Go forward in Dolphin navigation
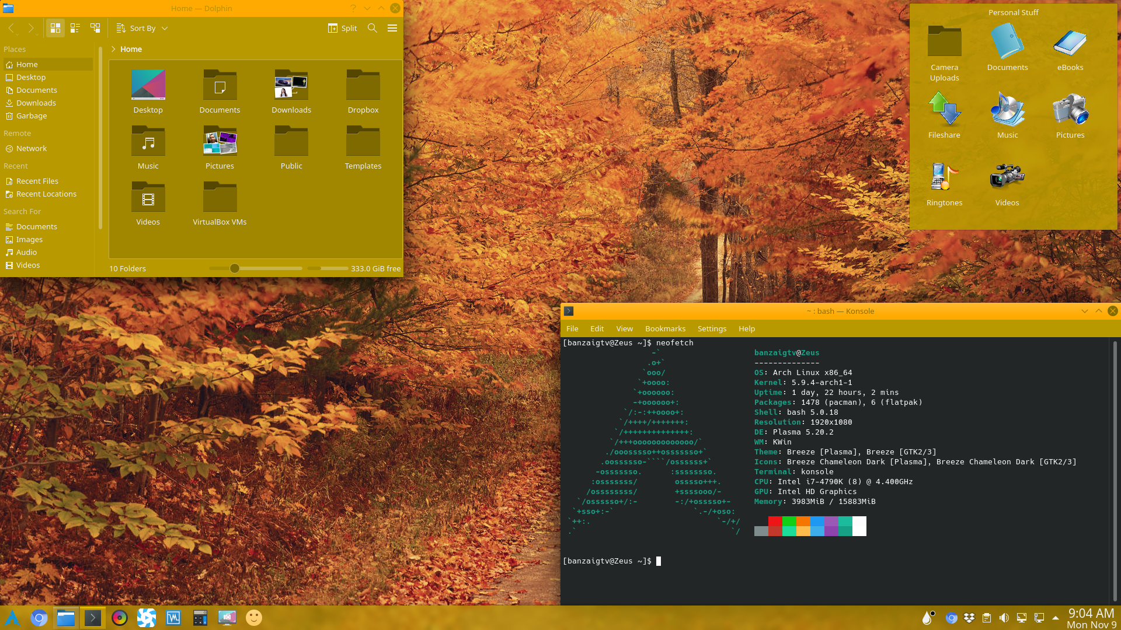The height and width of the screenshot is (630, 1121). (x=31, y=28)
